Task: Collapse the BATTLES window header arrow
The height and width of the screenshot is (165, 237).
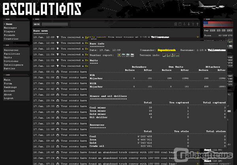Action: coord(90,39)
